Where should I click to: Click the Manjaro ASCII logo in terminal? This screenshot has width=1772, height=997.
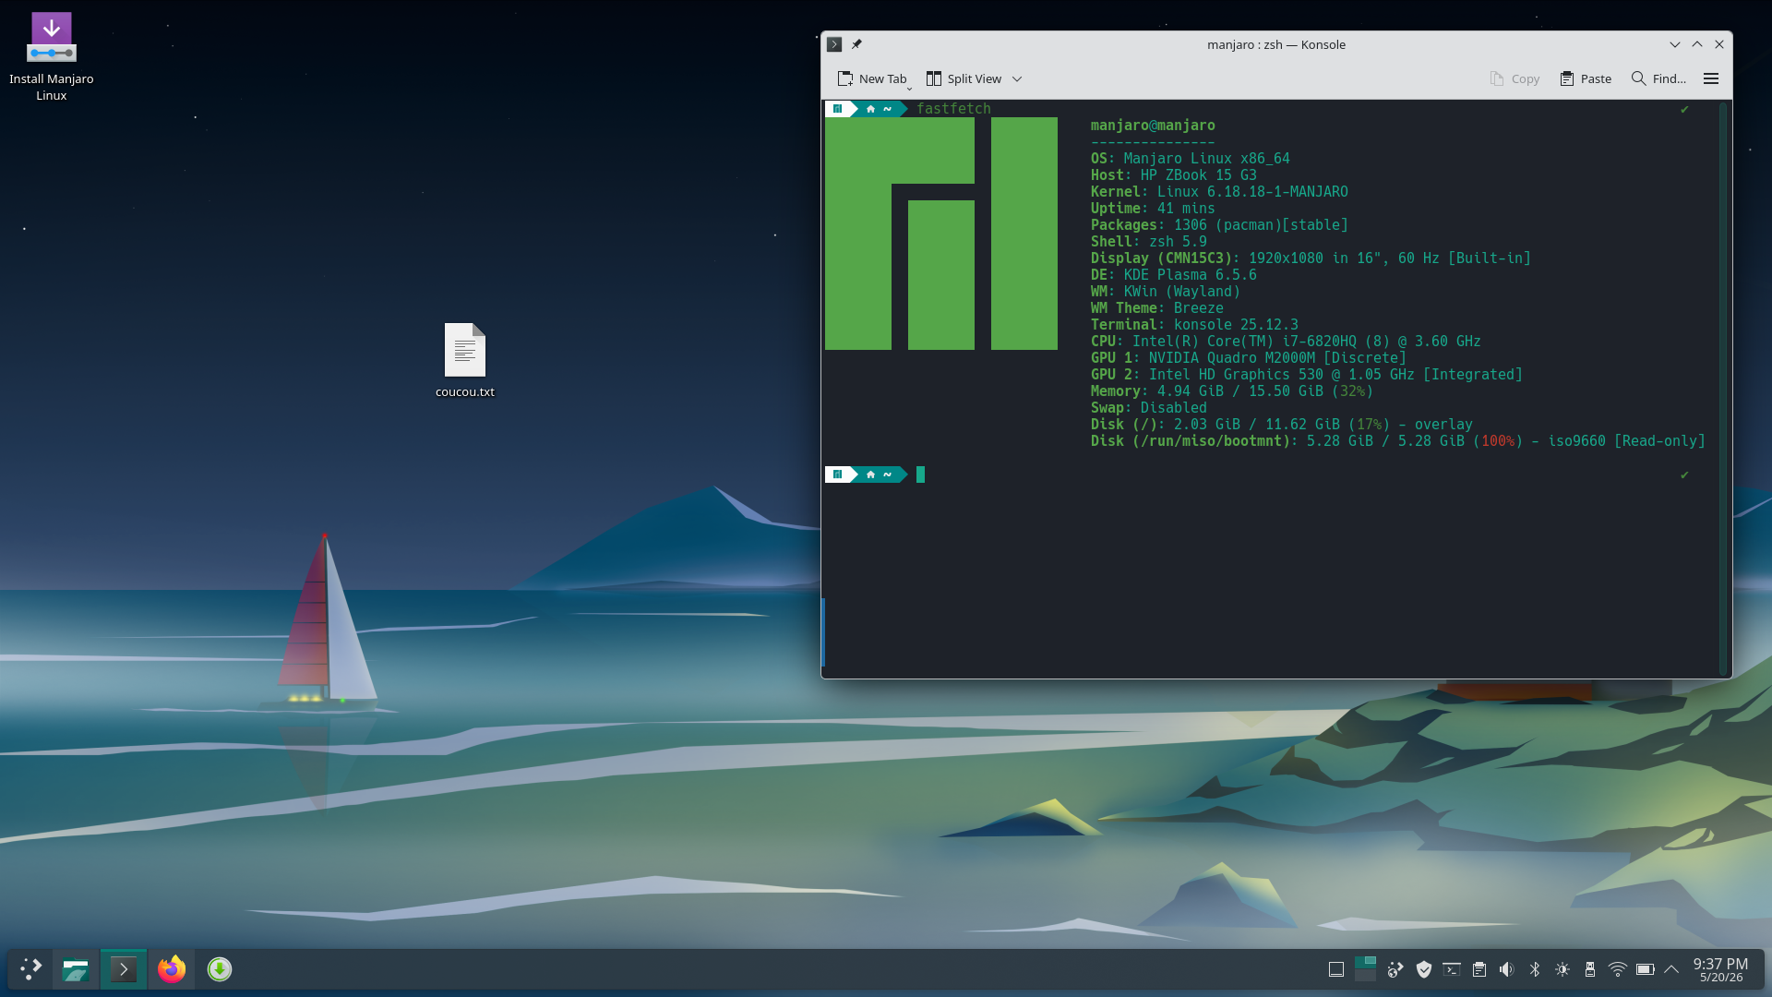(941, 234)
